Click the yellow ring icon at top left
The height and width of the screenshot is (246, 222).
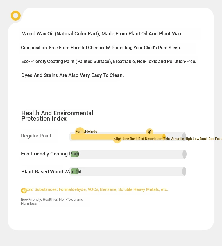click(x=15, y=15)
